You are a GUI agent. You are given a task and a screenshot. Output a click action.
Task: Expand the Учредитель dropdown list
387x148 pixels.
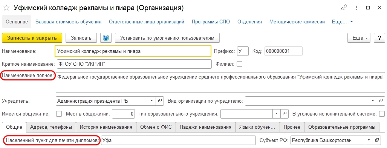pos(151,101)
